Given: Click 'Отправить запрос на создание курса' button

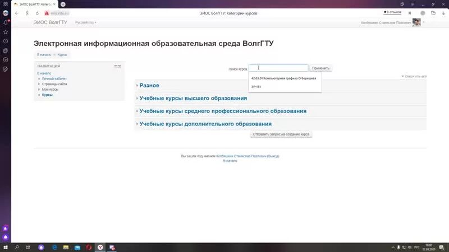Looking at the screenshot, I should point(281,134).
